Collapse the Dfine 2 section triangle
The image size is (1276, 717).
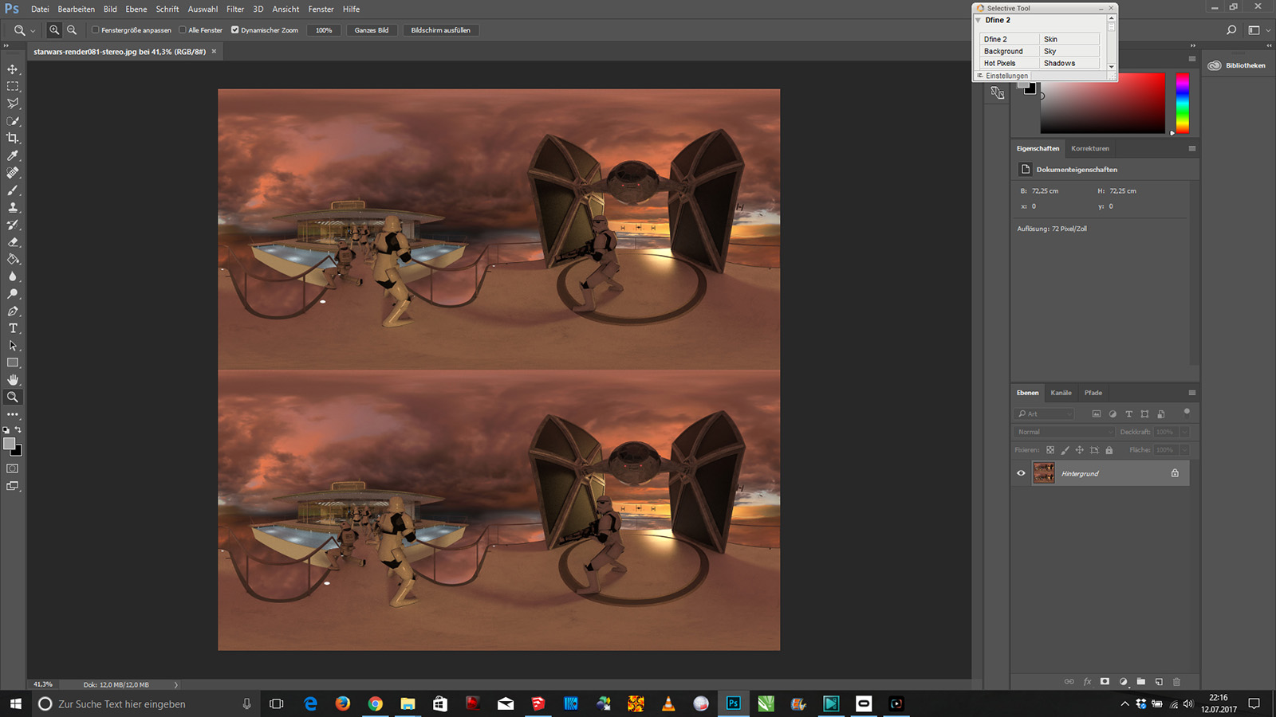(x=979, y=21)
